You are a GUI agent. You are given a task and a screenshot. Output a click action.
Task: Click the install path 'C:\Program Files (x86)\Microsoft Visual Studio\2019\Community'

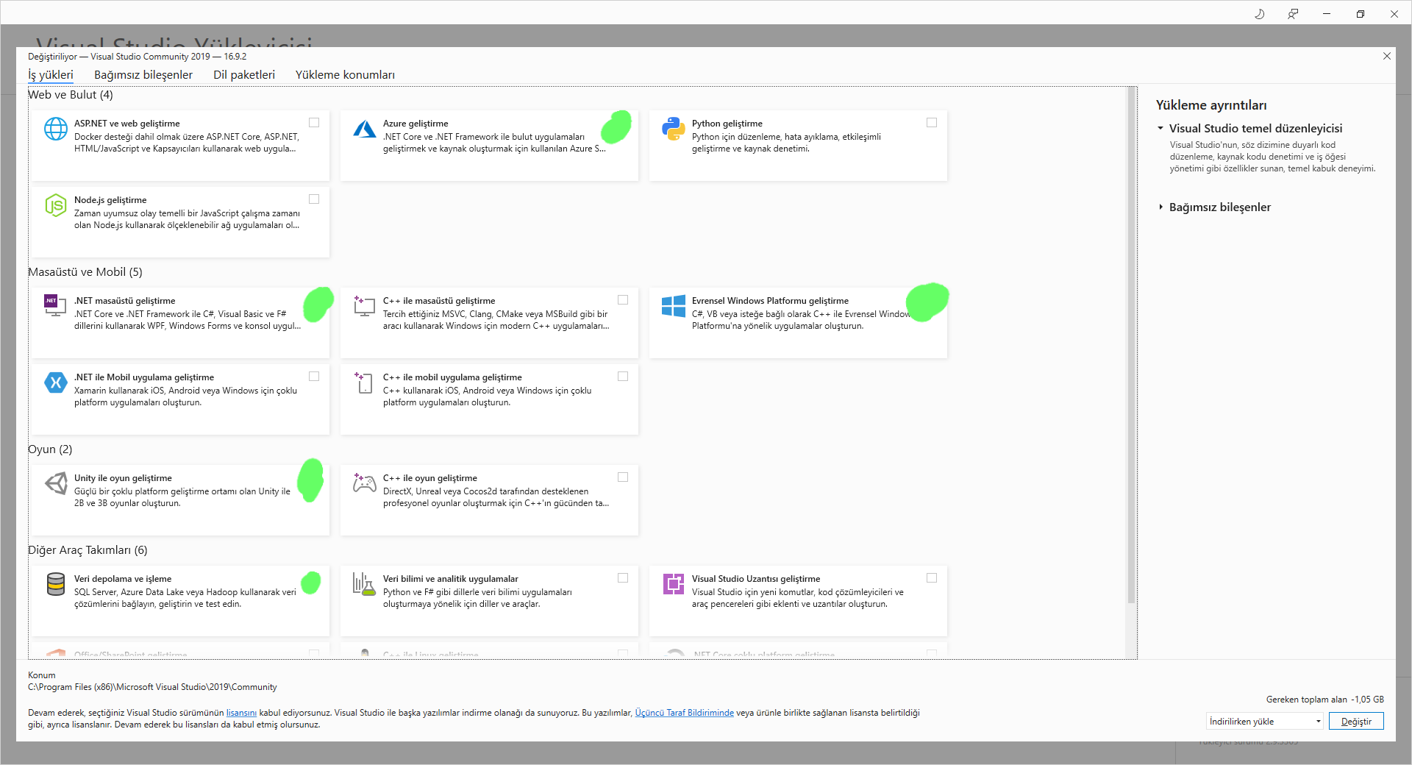click(152, 687)
